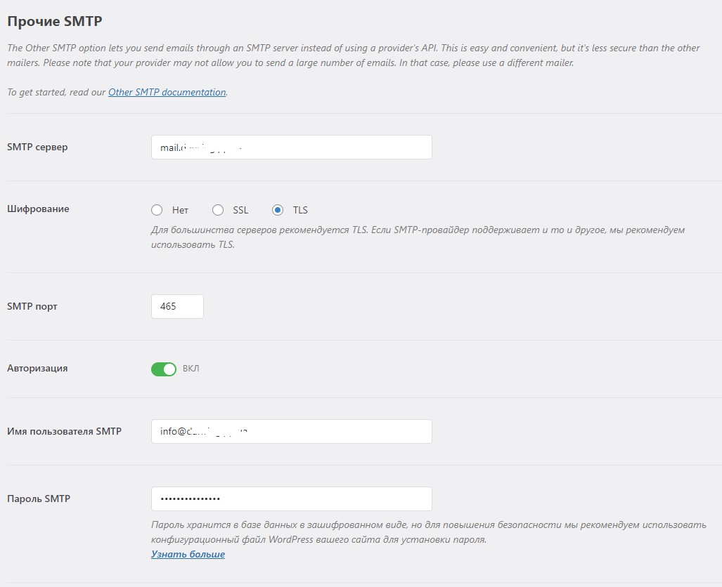
Task: Focus the Пароль SMTP password field
Action: click(291, 499)
